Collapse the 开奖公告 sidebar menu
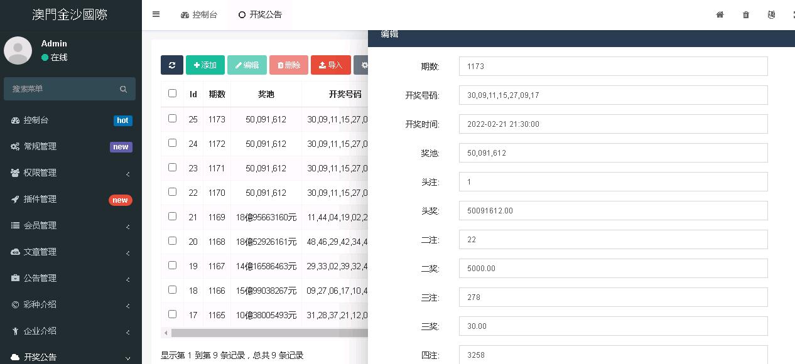 click(x=40, y=357)
